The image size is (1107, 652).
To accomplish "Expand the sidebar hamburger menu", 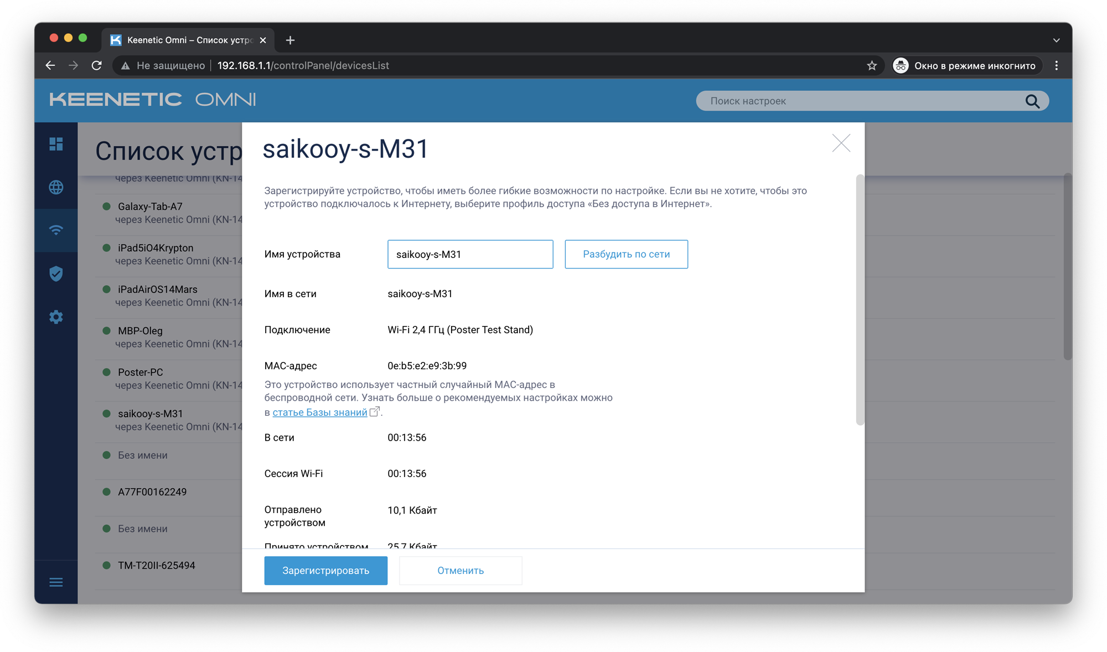I will 56,582.
